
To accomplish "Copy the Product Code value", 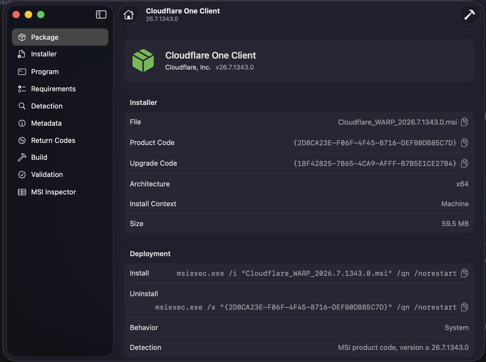I will coord(465,143).
